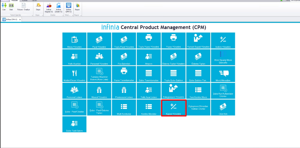Open the Föy İşlemleri tile
Viewport: 300px width, 148px height.
coord(124,57)
